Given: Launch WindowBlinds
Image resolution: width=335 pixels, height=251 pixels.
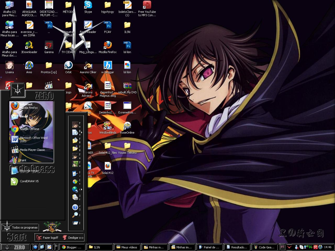Looking at the screenshot, I should (x=108, y=125).
